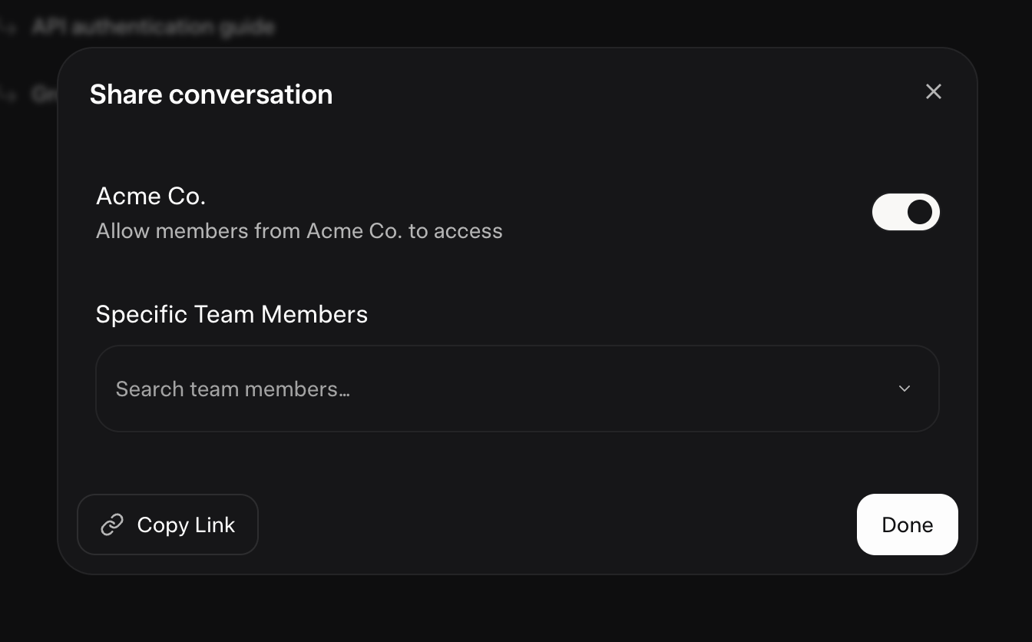
Task: Open the Search team members combo box
Action: click(x=517, y=389)
